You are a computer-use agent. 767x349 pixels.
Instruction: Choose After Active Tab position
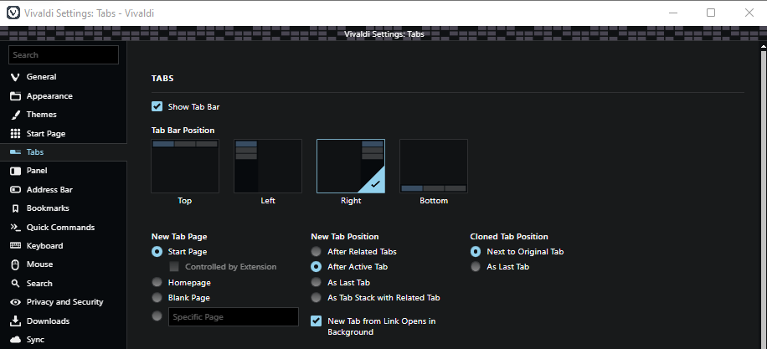pos(317,267)
